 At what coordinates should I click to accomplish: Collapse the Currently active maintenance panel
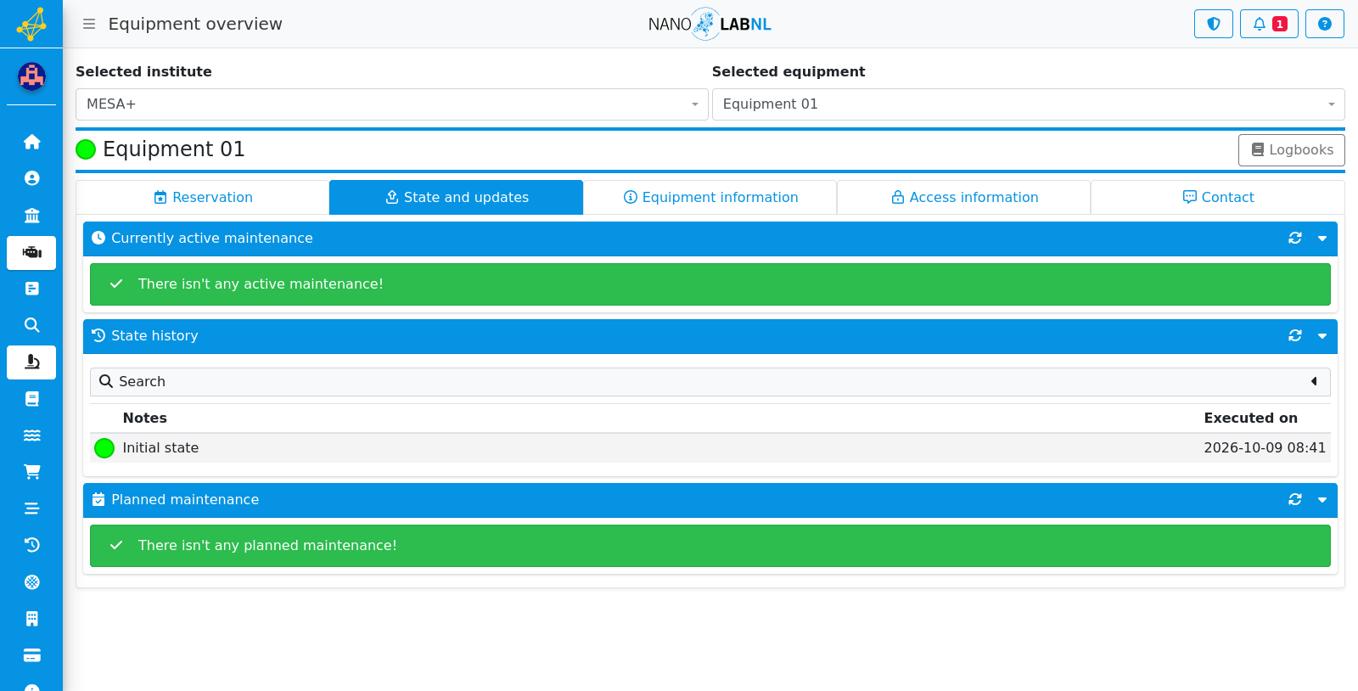[x=1322, y=239]
